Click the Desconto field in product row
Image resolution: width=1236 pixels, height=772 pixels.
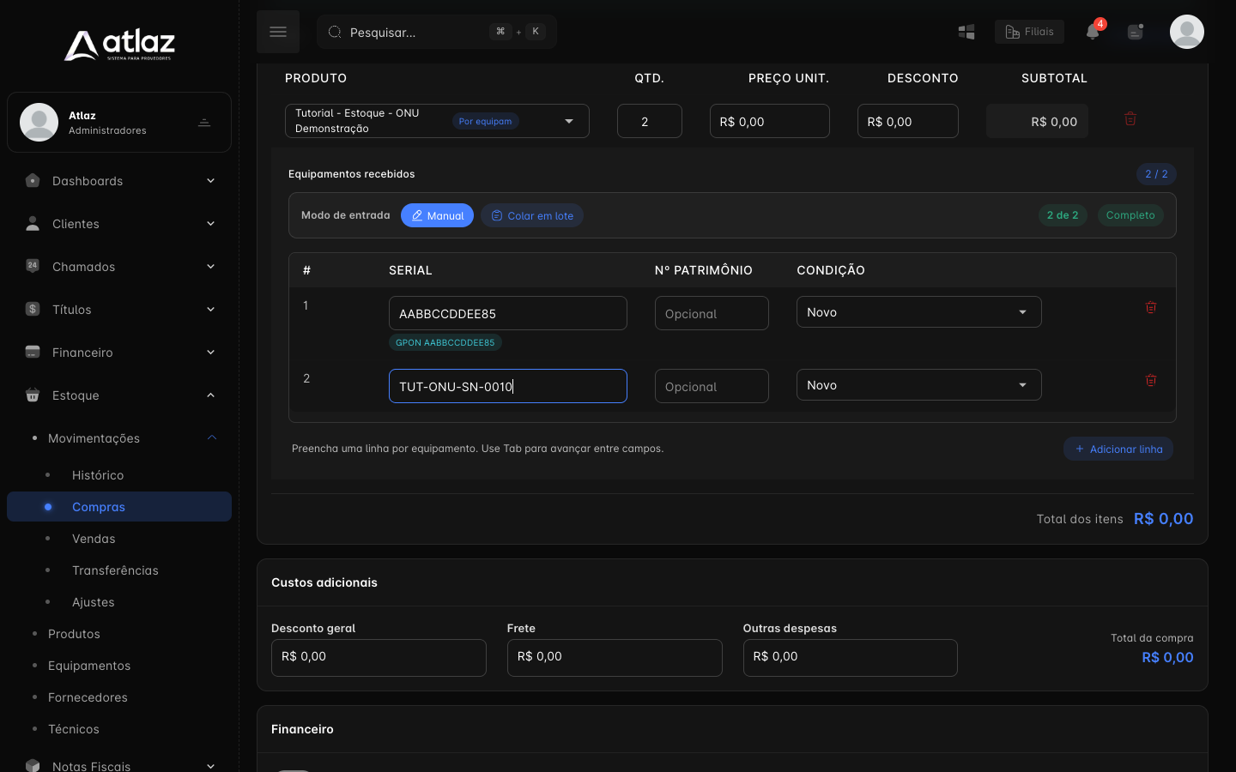point(908,121)
